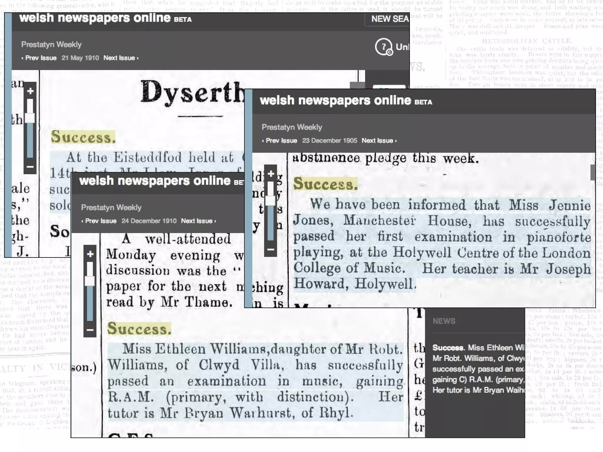
Task: Click the 21 May 1910 issue date
Action: coord(80,58)
